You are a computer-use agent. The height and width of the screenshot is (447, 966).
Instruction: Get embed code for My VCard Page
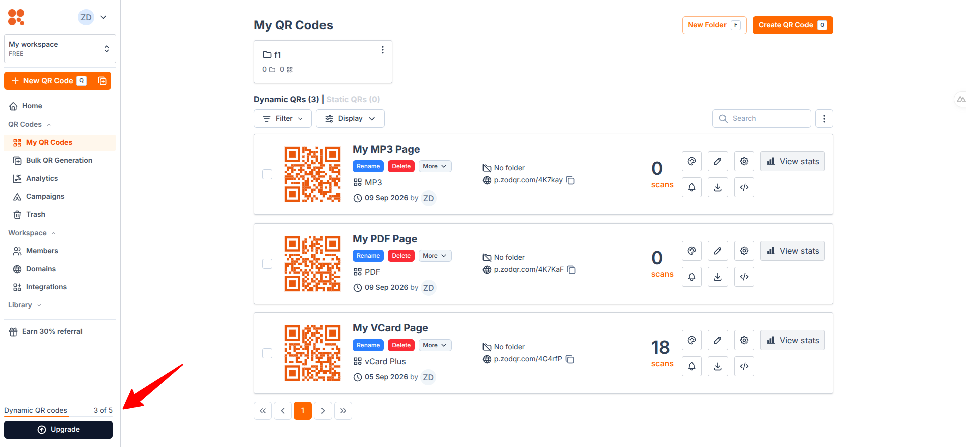pos(744,366)
